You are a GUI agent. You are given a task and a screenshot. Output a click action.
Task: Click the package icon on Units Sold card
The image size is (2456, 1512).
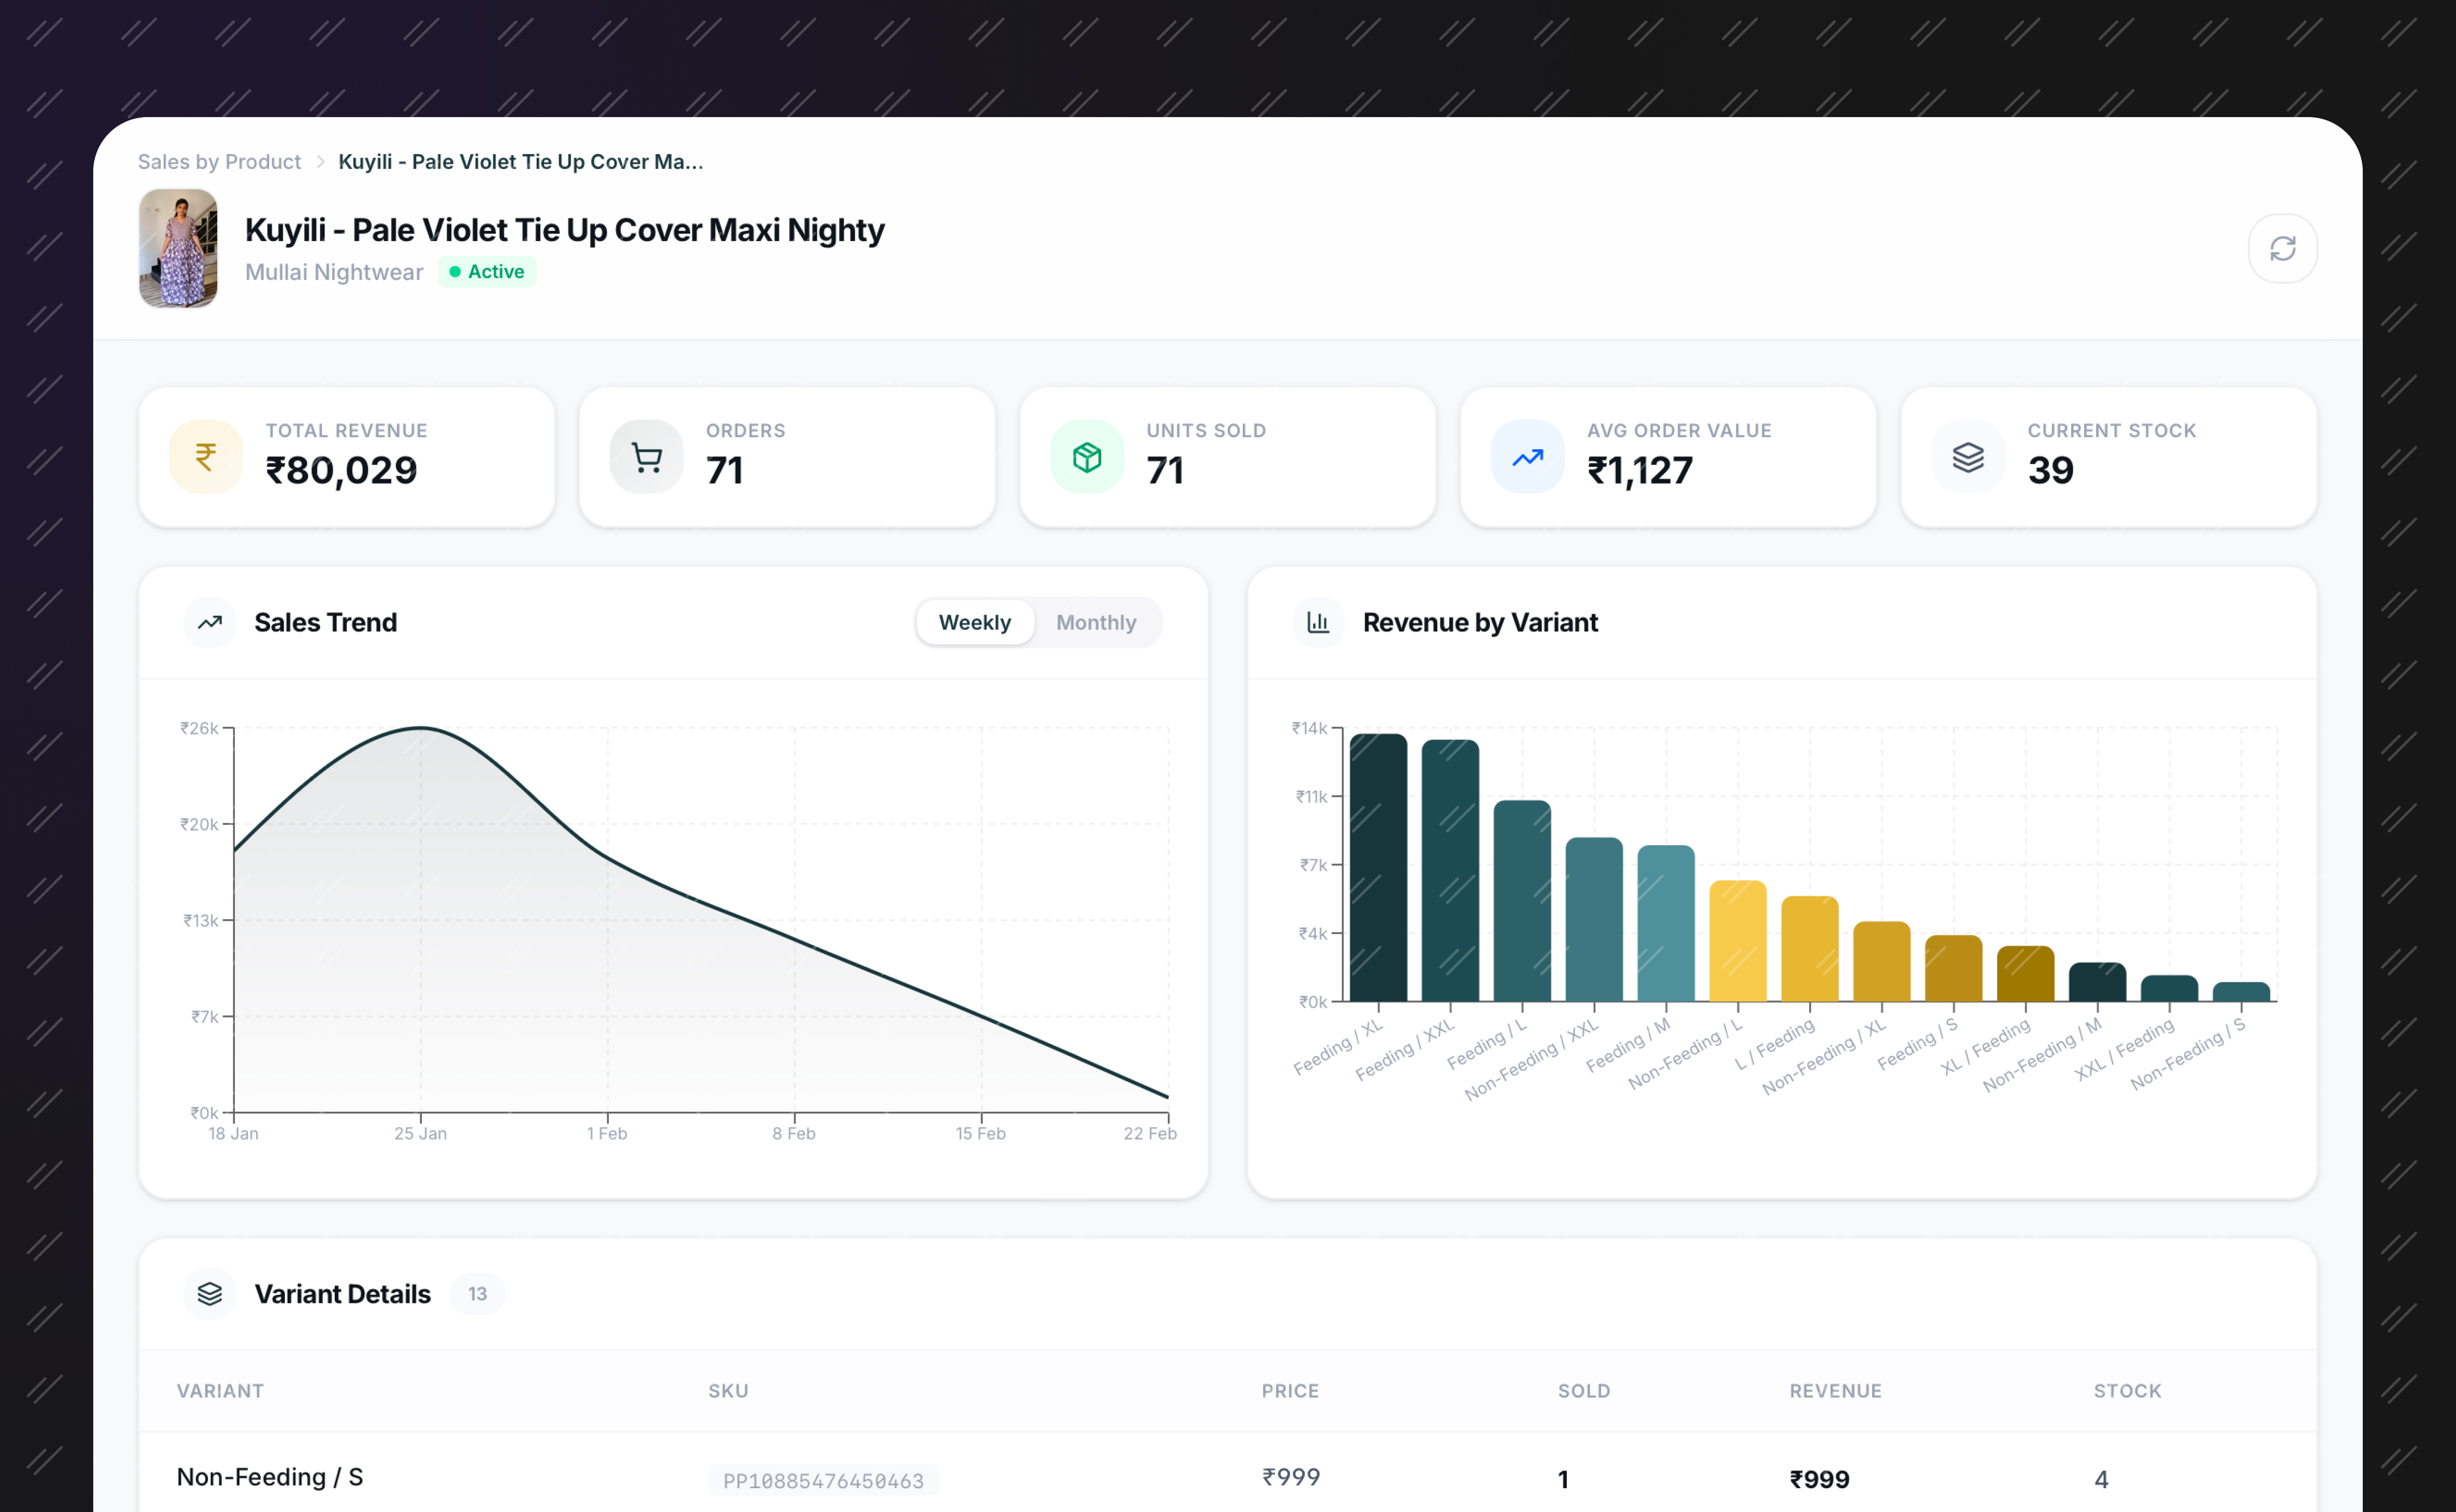pos(1086,456)
